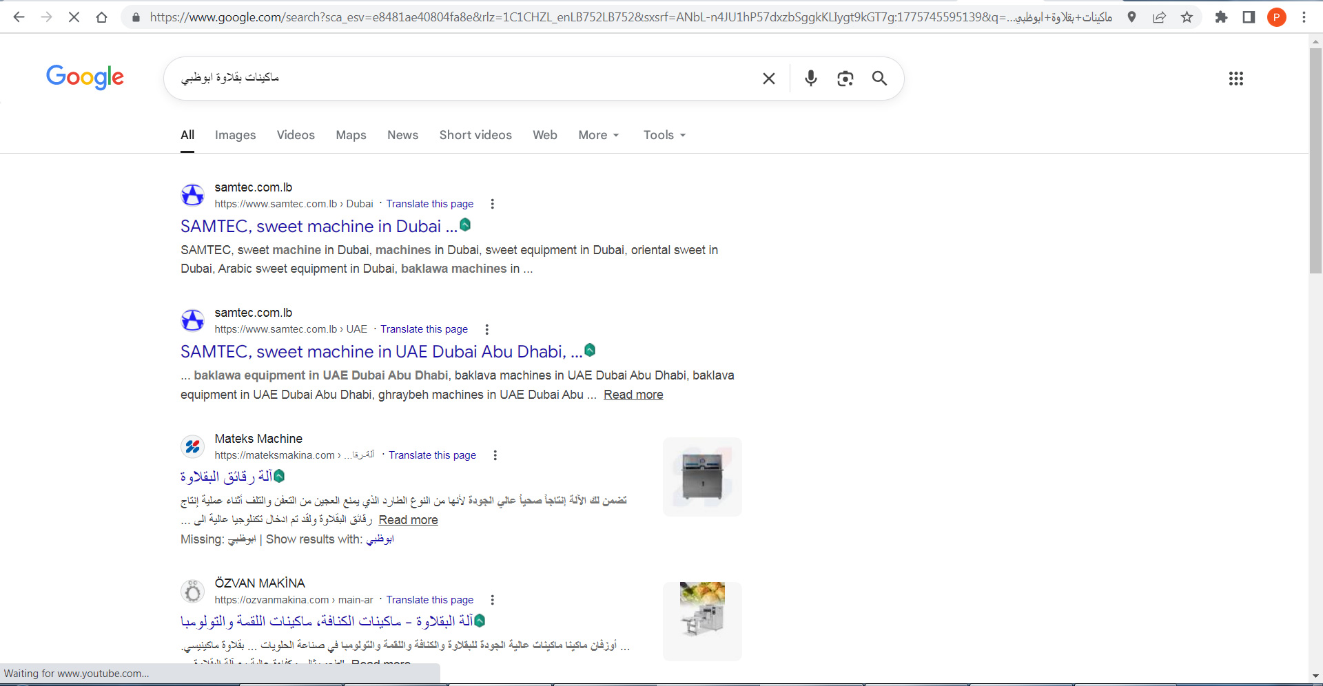Click the scrollbar down arrow
The width and height of the screenshot is (1323, 686).
tap(1315, 676)
